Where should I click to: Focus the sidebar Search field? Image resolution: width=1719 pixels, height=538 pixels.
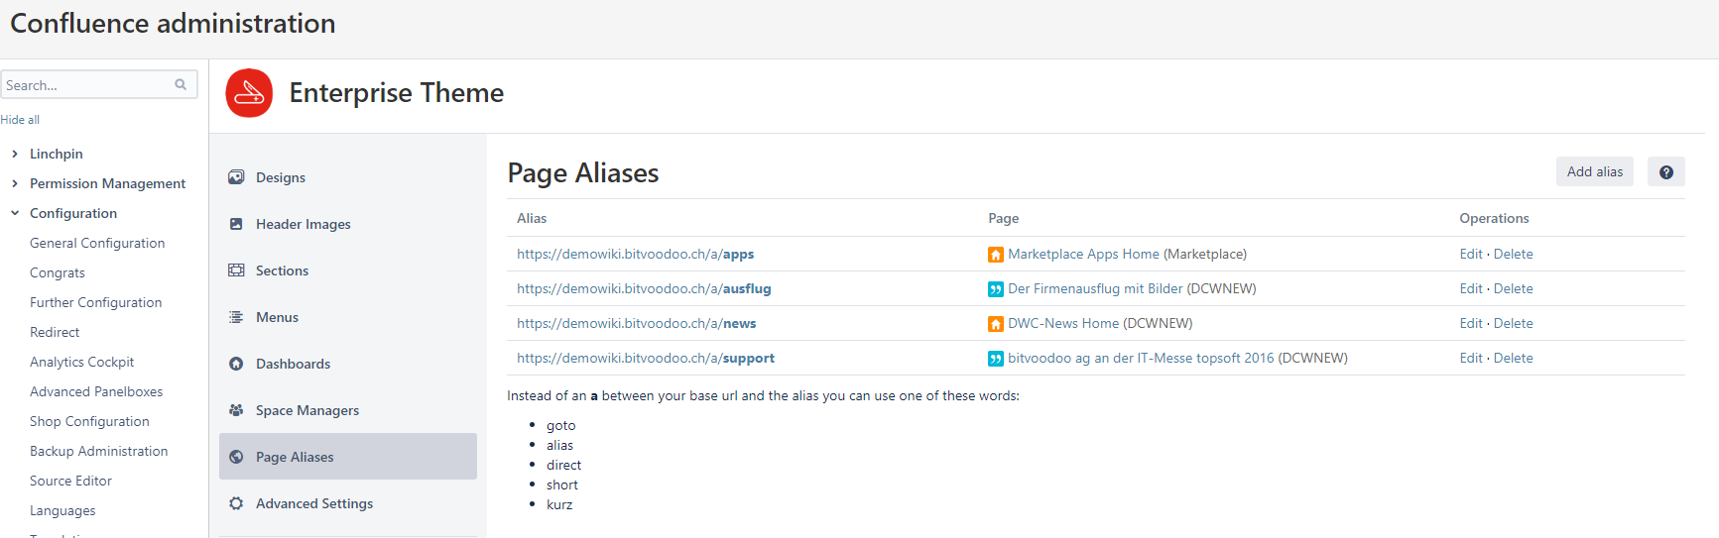(x=87, y=85)
